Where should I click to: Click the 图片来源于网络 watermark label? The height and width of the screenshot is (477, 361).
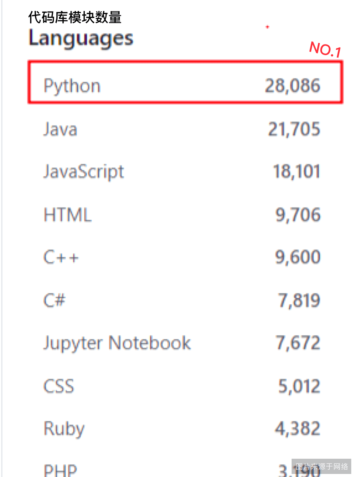pyautogui.click(x=322, y=466)
